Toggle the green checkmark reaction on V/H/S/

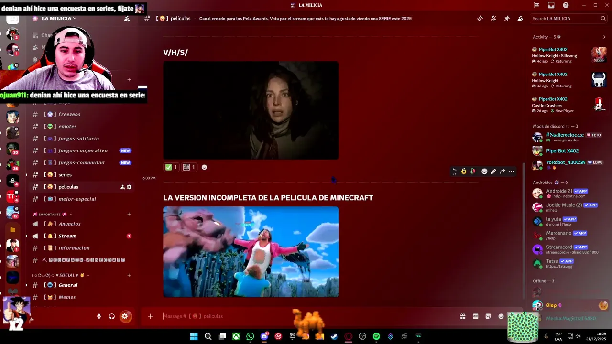[171, 167]
